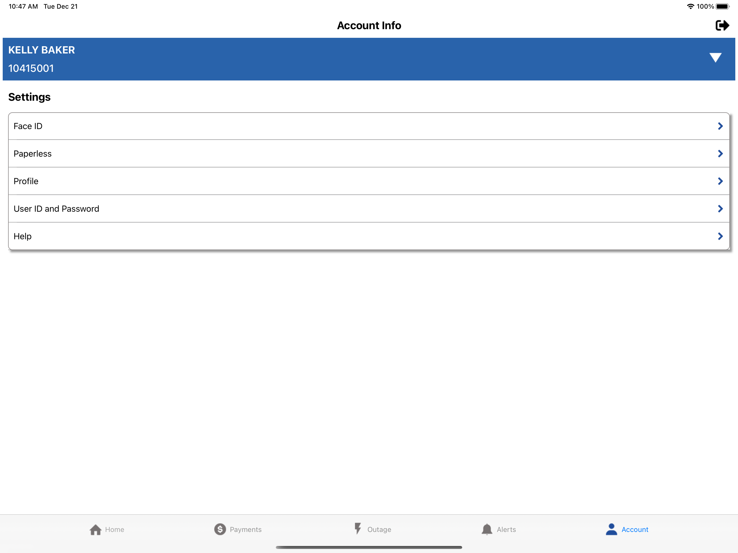Click chevron on User ID and Password row
Viewport: 738px width, 553px height.
coord(720,208)
